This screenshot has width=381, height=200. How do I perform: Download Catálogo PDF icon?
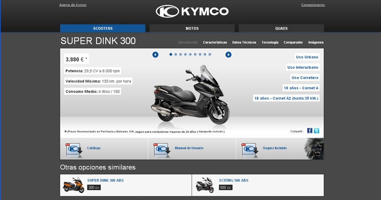(x=74, y=150)
